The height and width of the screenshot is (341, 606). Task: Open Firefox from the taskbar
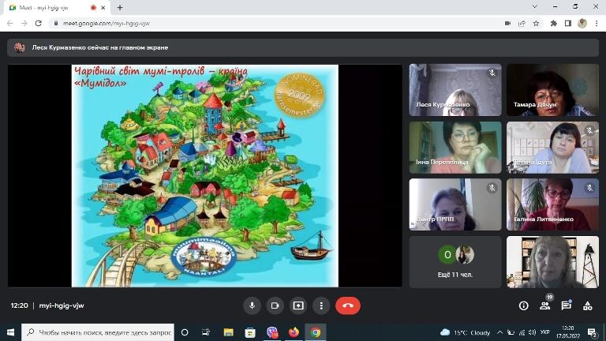point(294,332)
